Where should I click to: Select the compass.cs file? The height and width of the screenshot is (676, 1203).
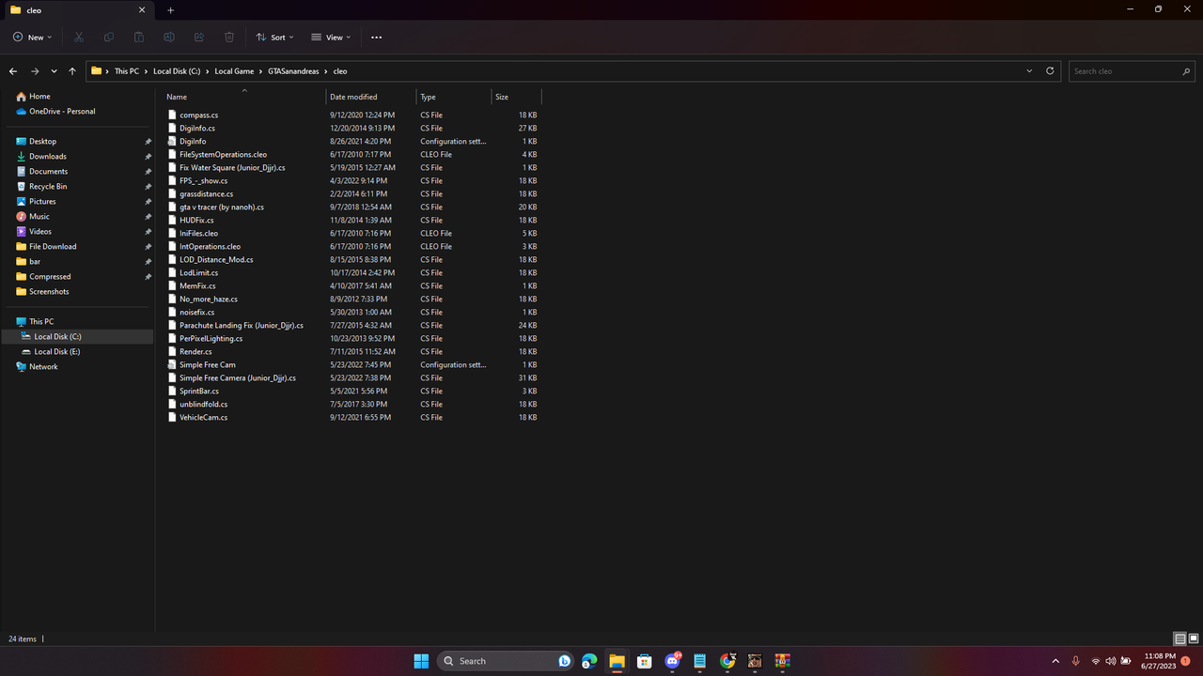[198, 115]
